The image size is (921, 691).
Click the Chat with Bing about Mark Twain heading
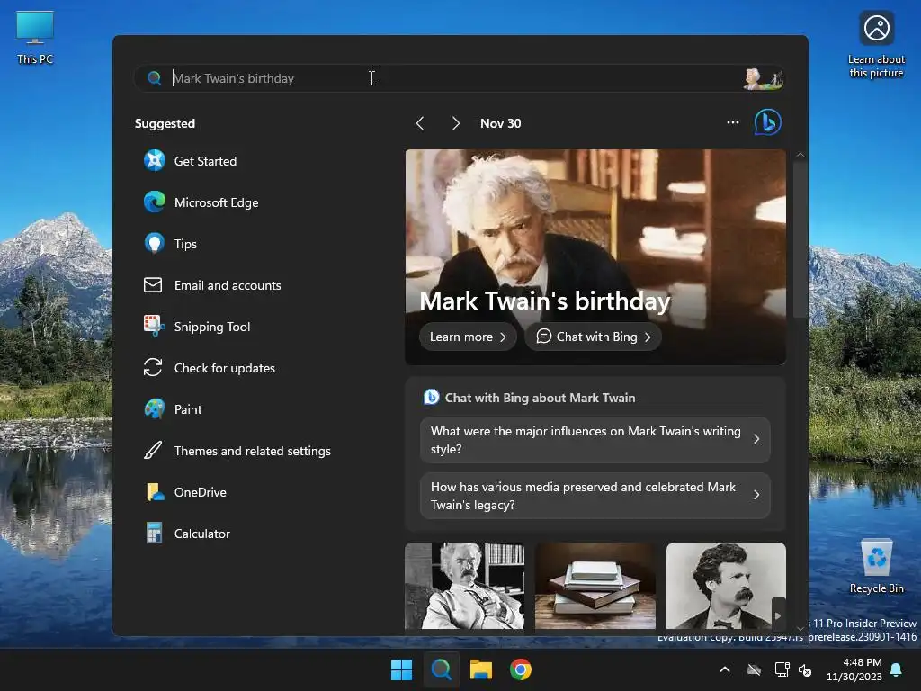pyautogui.click(x=540, y=397)
